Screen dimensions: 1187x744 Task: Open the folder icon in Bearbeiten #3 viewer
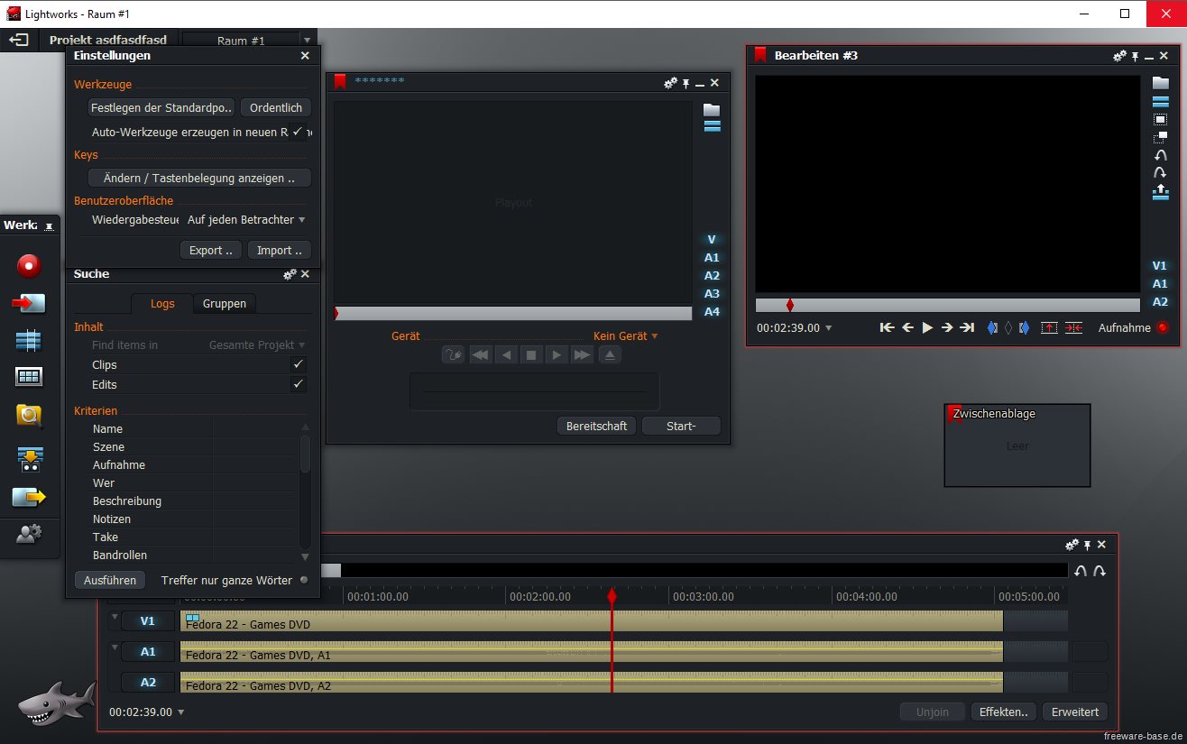click(1161, 83)
